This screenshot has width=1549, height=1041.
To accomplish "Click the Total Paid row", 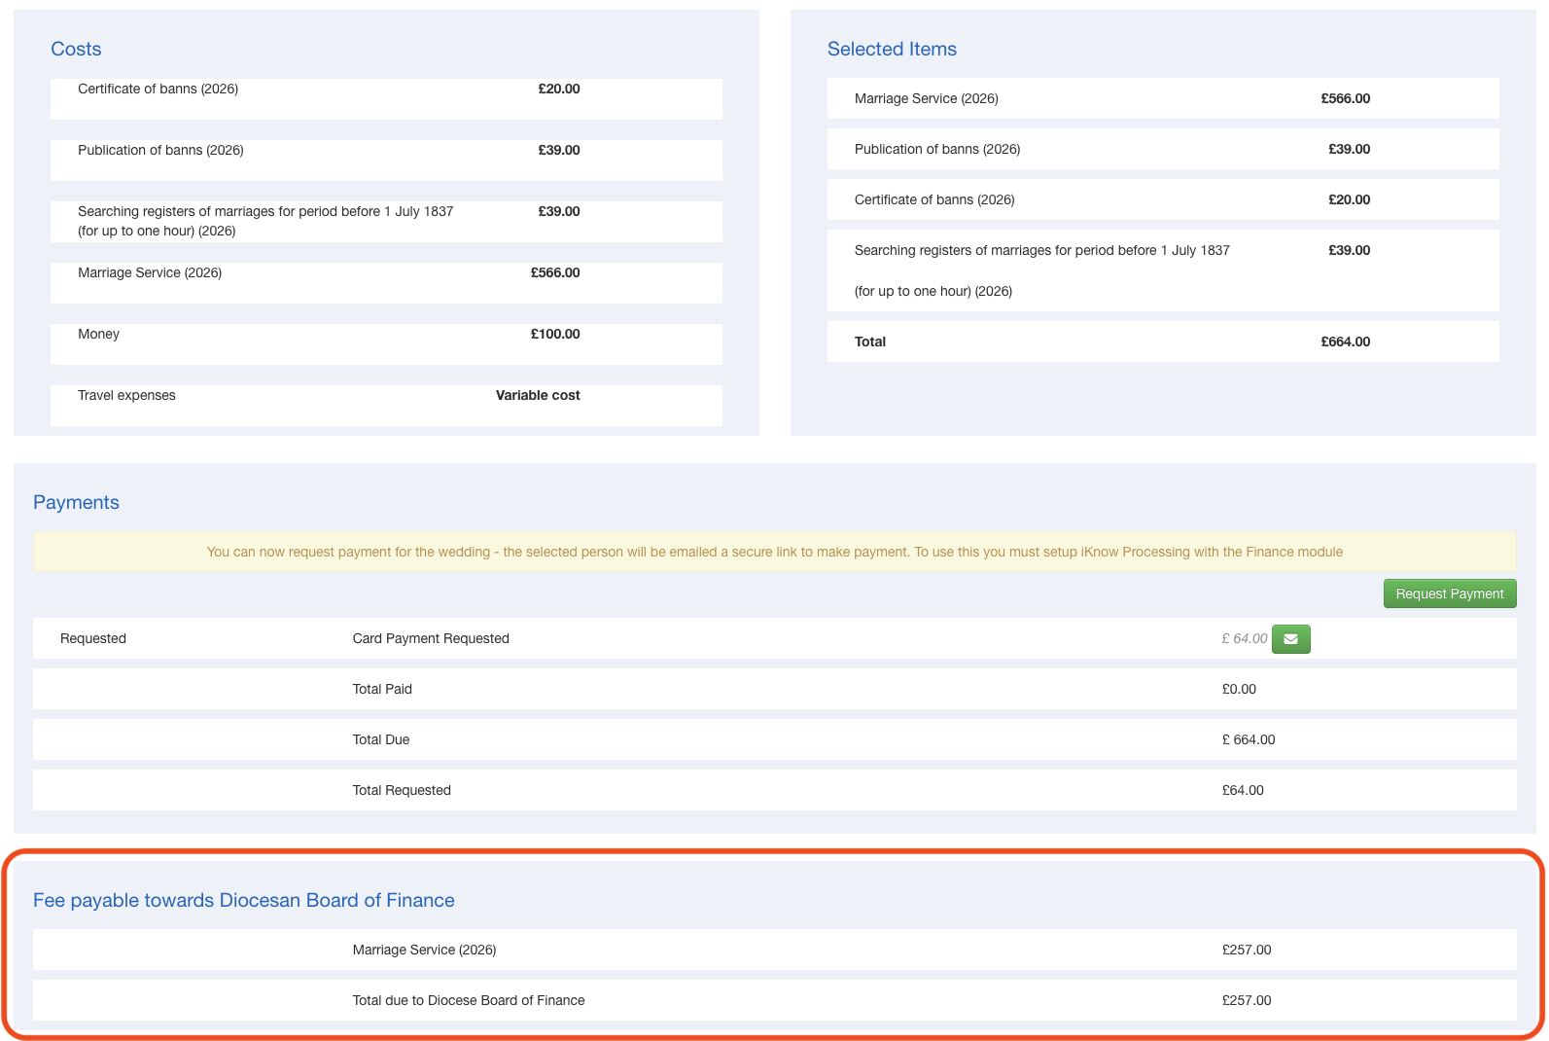I will point(774,689).
